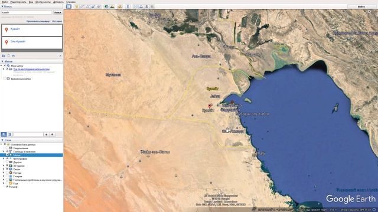The height and width of the screenshot is (212, 378).
Task: Click the Ruler toolbar icon
Action: pos(128,6)
